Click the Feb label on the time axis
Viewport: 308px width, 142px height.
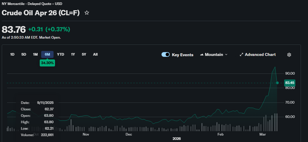pos(221,134)
